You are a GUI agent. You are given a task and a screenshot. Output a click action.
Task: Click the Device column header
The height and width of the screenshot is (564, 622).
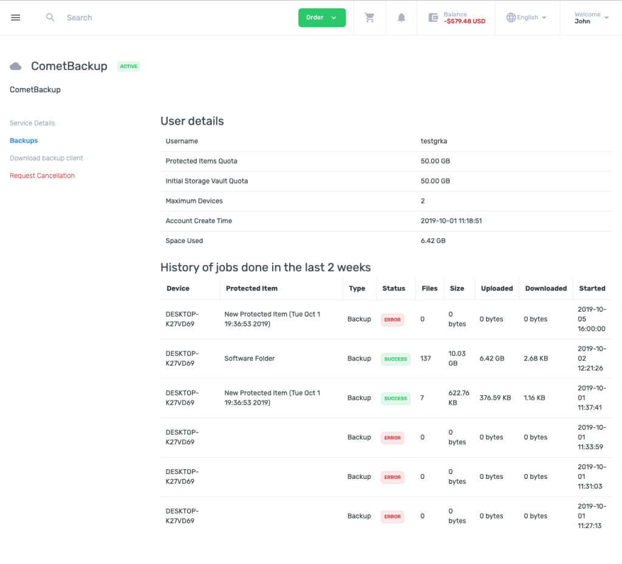click(x=178, y=289)
